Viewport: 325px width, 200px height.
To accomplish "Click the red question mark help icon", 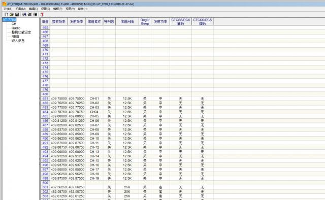I will pos(42,14).
